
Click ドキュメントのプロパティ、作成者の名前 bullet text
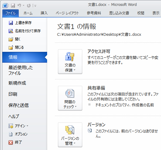tap(124, 105)
